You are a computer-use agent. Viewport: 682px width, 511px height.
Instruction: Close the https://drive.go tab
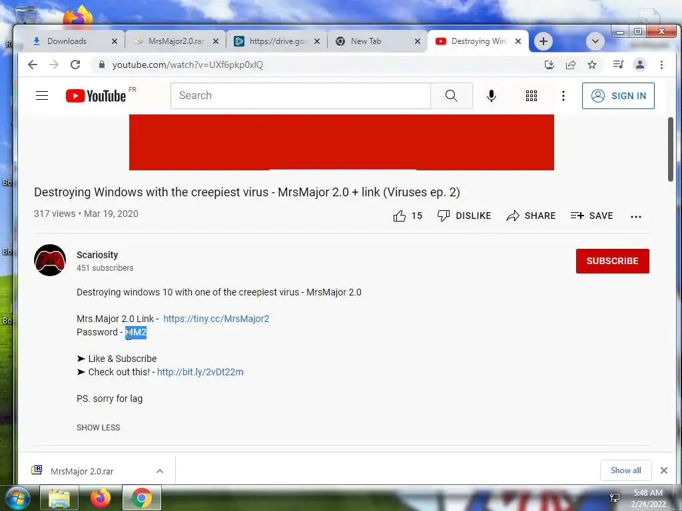click(x=317, y=41)
